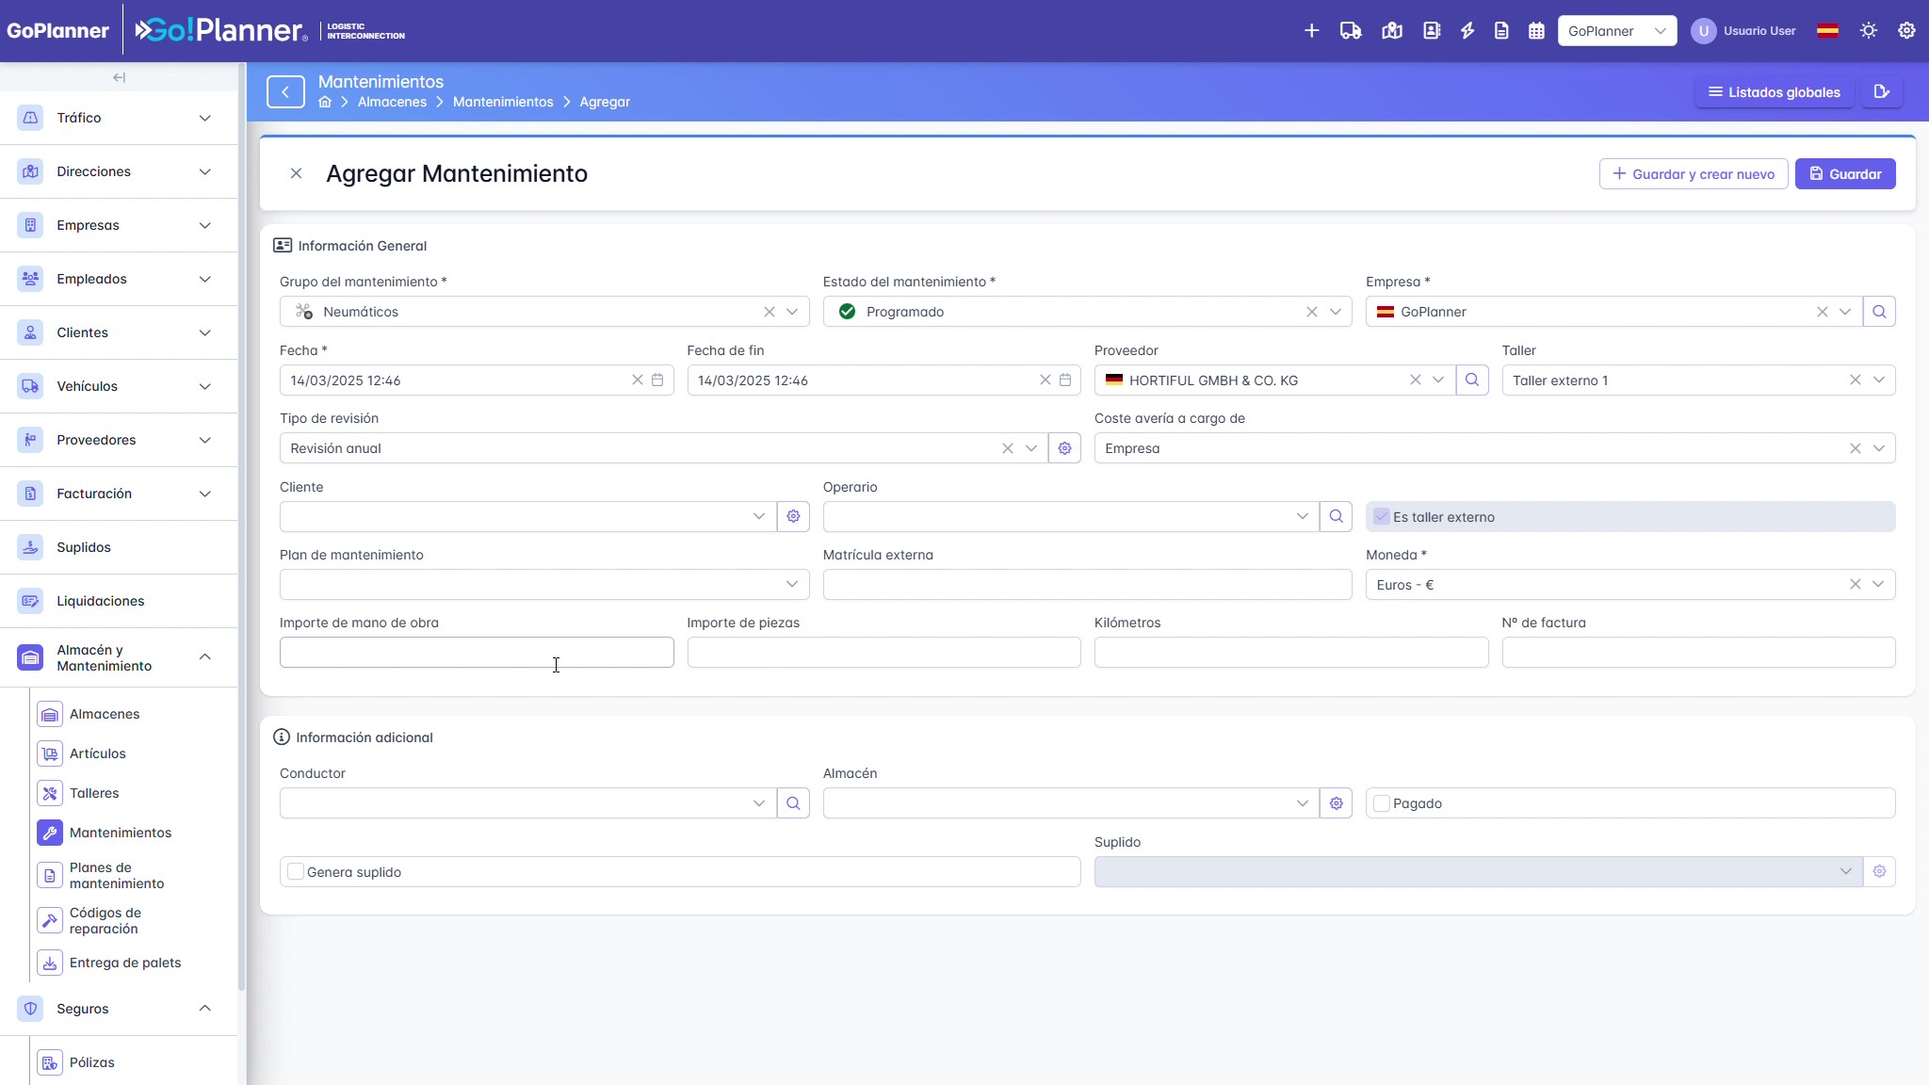Open Tipo de revisión settings gear
Viewport: 1929px width, 1085px height.
1064,448
